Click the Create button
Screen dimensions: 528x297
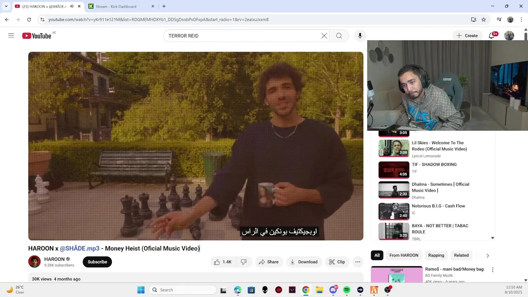(467, 36)
